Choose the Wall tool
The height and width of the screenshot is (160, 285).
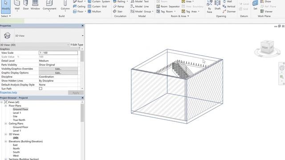point(17,6)
